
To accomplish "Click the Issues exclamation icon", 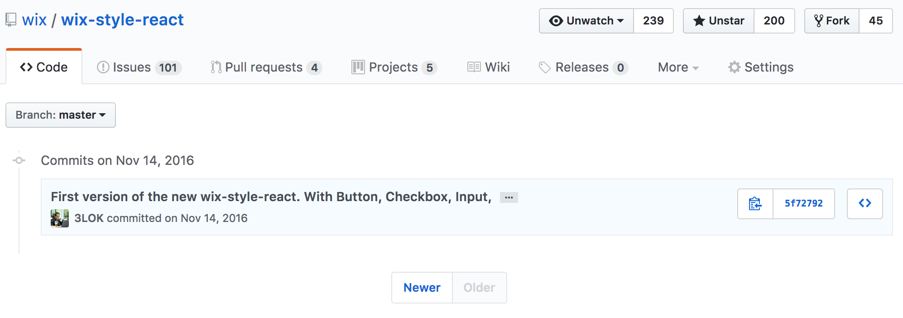I will point(103,67).
